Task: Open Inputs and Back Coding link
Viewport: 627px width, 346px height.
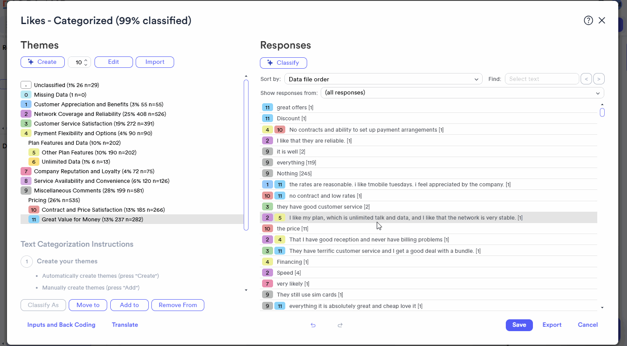Action: point(61,325)
